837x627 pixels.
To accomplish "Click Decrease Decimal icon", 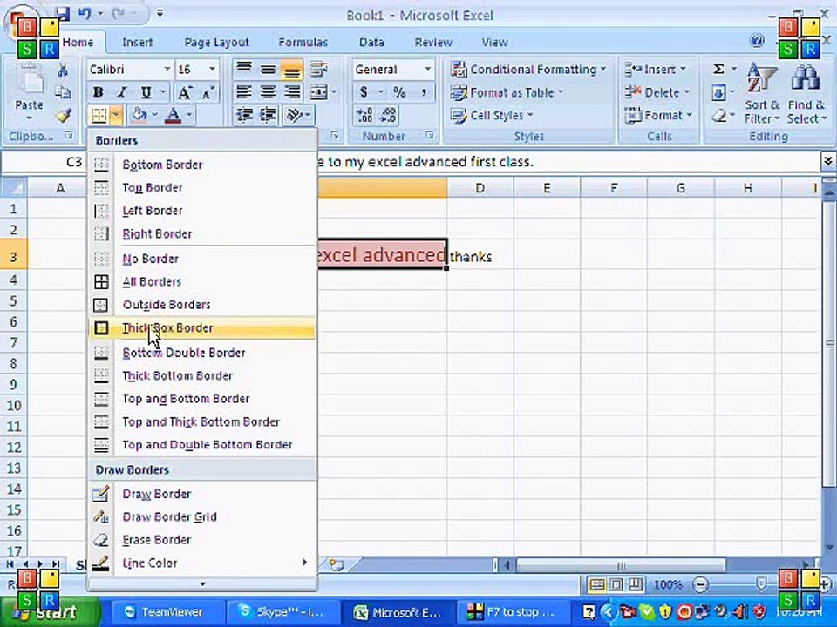I will (389, 115).
